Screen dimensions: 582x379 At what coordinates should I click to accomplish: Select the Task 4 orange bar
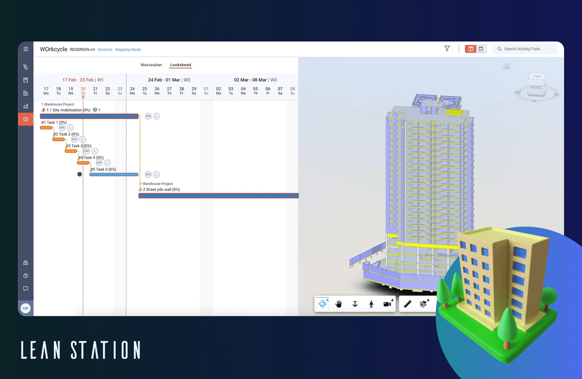pyautogui.click(x=83, y=163)
